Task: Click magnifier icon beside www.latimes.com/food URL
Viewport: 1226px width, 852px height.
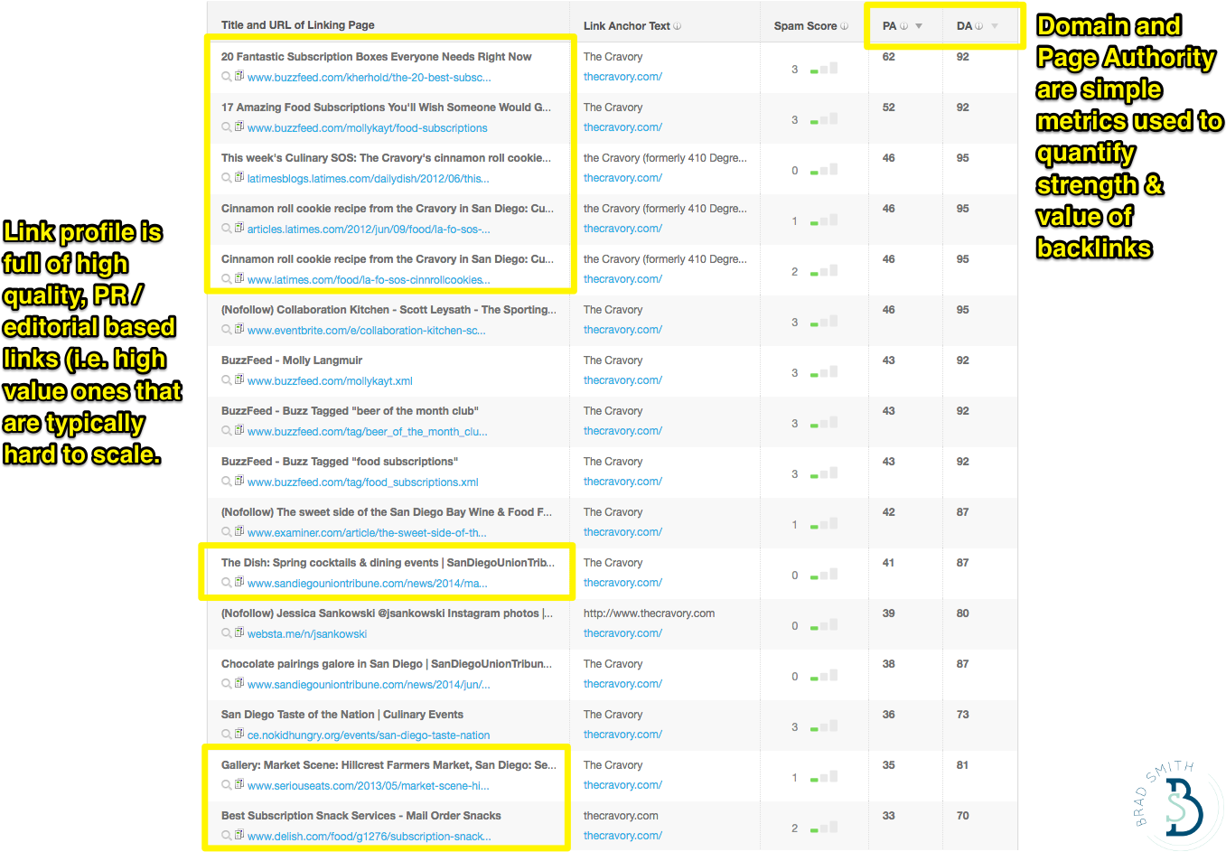Action: pos(227,279)
